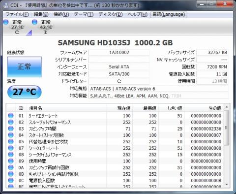Click status orb for ID 0B row
The width and height of the screenshot is (236, 194).
[x=11, y=174]
